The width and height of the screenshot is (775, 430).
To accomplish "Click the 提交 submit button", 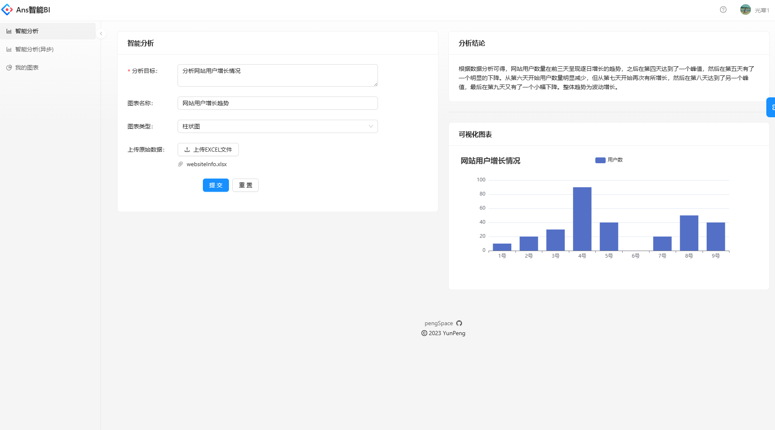I will pyautogui.click(x=215, y=185).
